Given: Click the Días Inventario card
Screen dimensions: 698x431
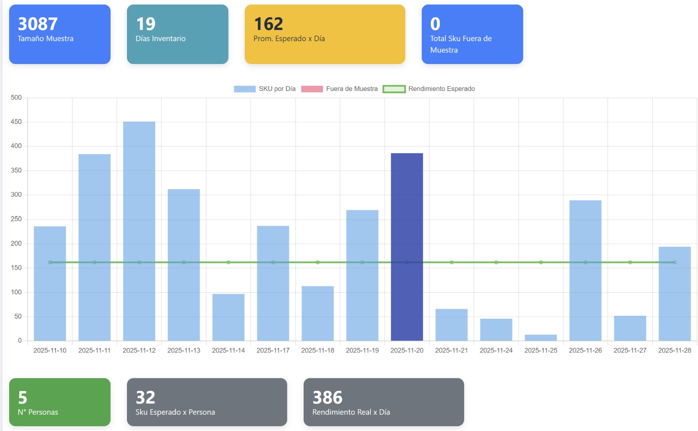Looking at the screenshot, I should tap(178, 34).
